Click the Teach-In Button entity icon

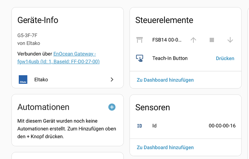140,58
